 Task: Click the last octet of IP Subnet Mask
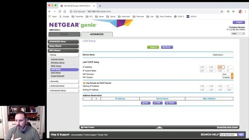tap(230, 71)
